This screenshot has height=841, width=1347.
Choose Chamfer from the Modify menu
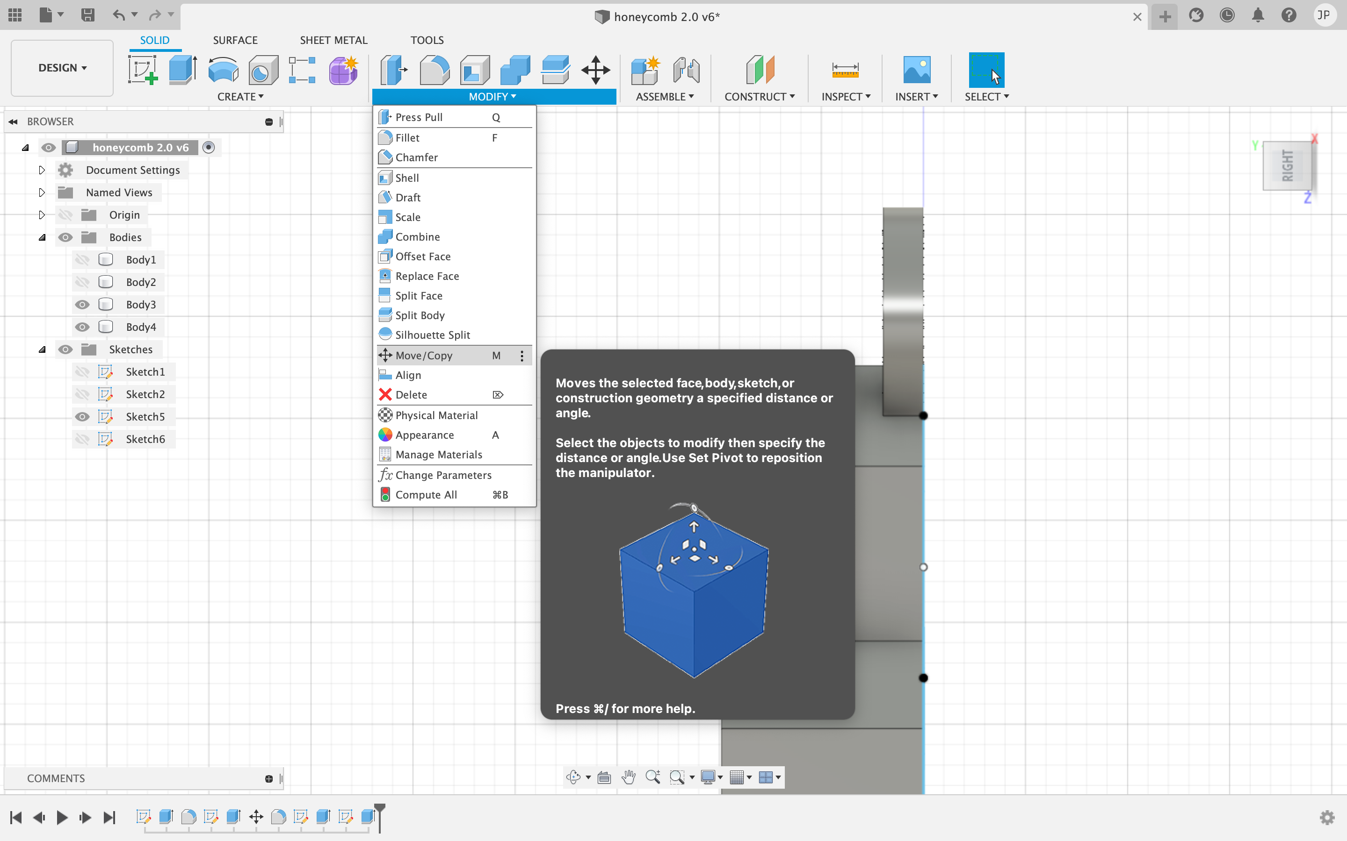tap(454, 157)
